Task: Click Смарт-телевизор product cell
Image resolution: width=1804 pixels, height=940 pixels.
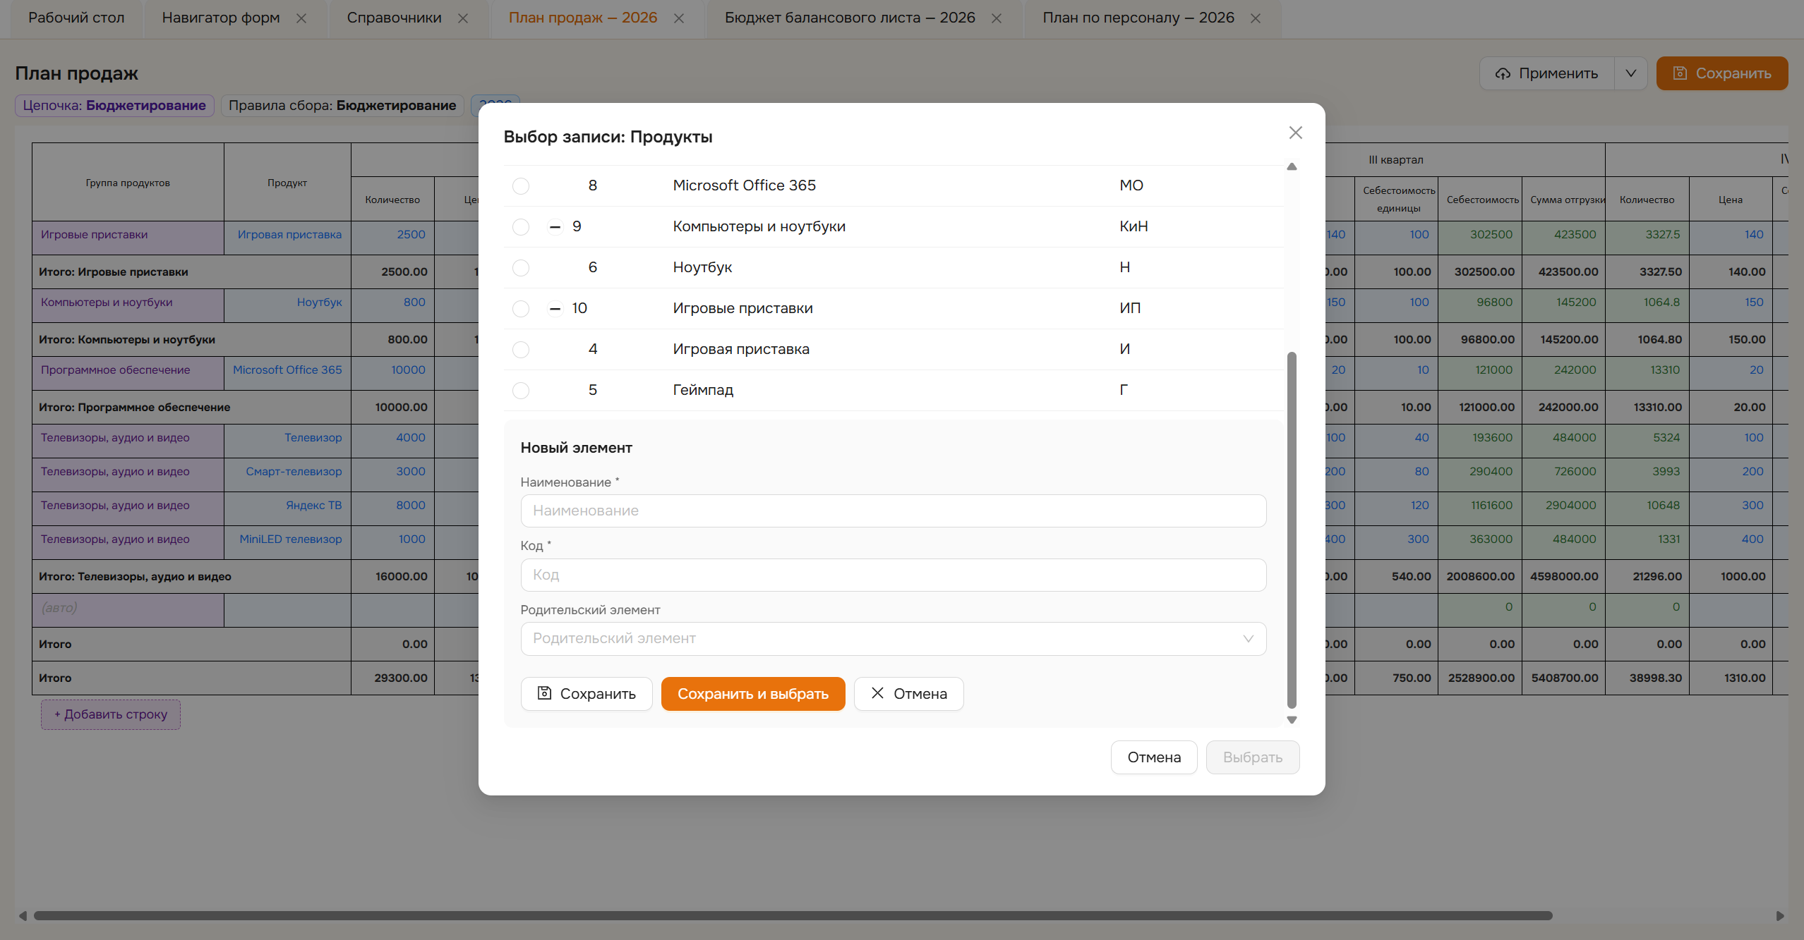Action: point(287,475)
